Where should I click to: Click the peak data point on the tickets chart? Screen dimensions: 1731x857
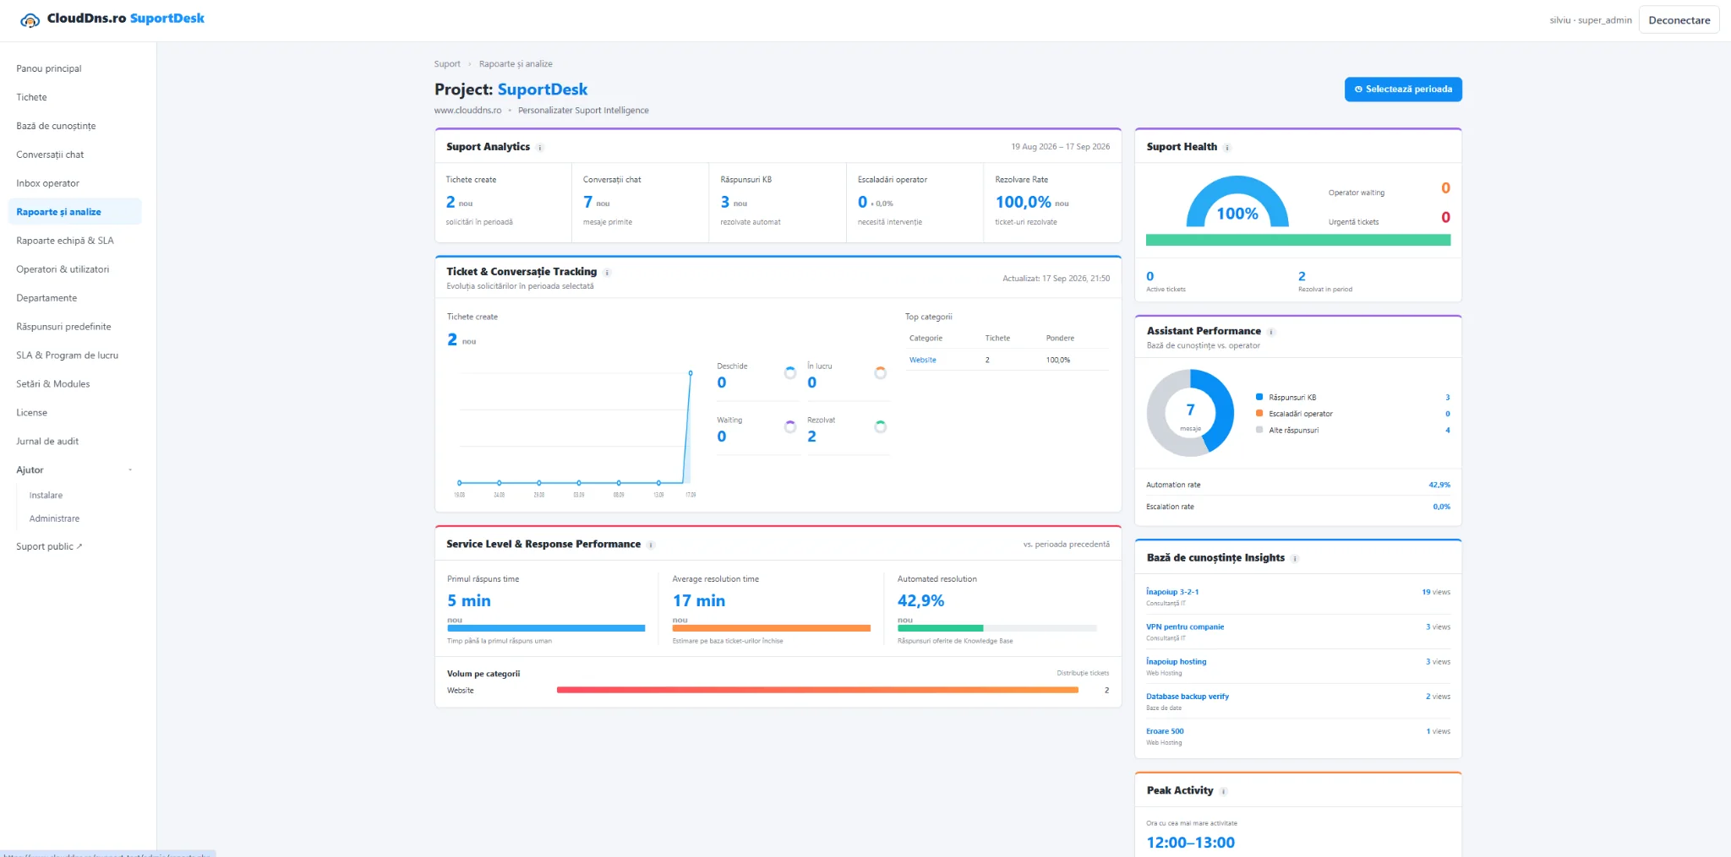click(x=691, y=372)
